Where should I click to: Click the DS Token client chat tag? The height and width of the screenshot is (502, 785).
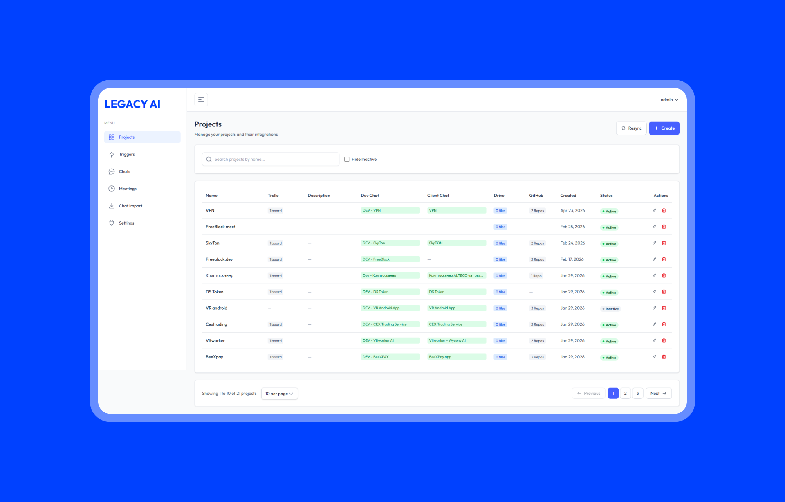457,292
